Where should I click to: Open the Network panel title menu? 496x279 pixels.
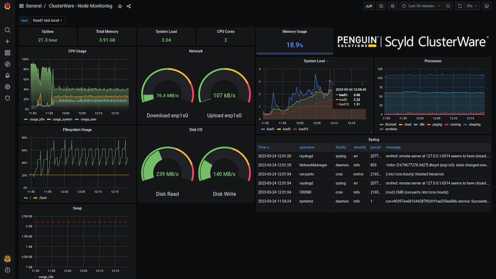(196, 51)
